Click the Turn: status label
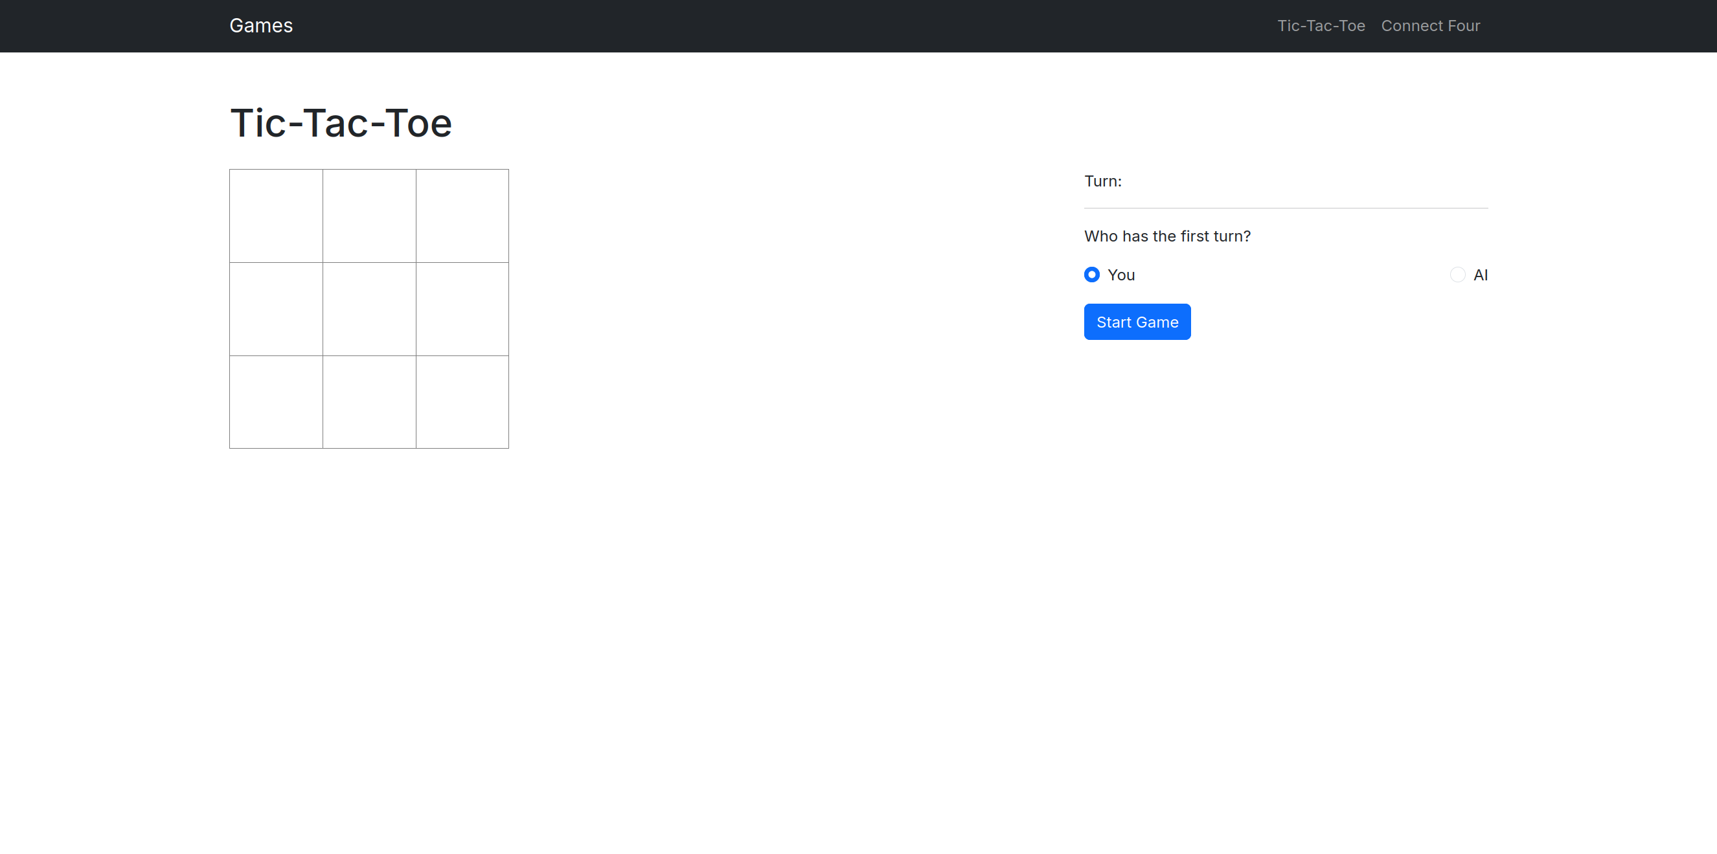Image resolution: width=1717 pixels, height=854 pixels. point(1102,181)
